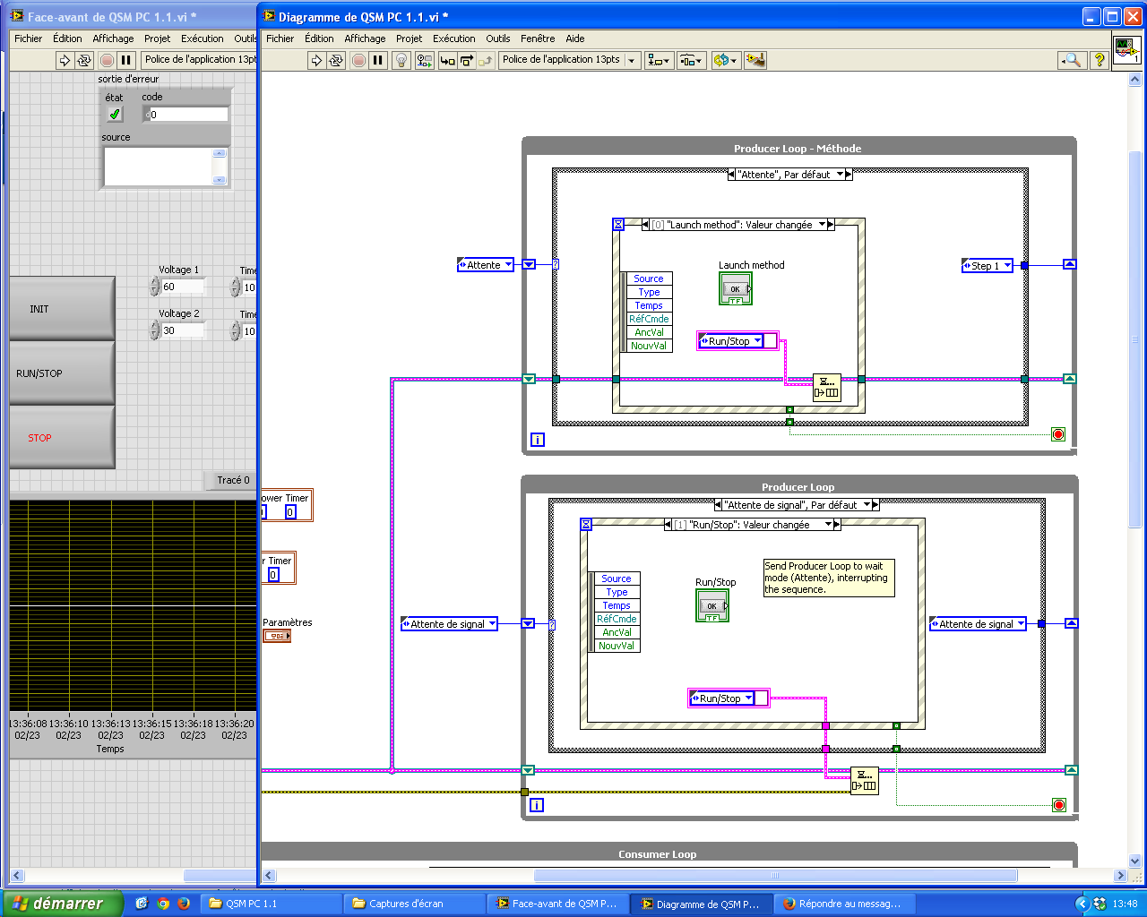Open the Reorder dropdown in toolbar
Screen dimensions: 1147x917
725,60
